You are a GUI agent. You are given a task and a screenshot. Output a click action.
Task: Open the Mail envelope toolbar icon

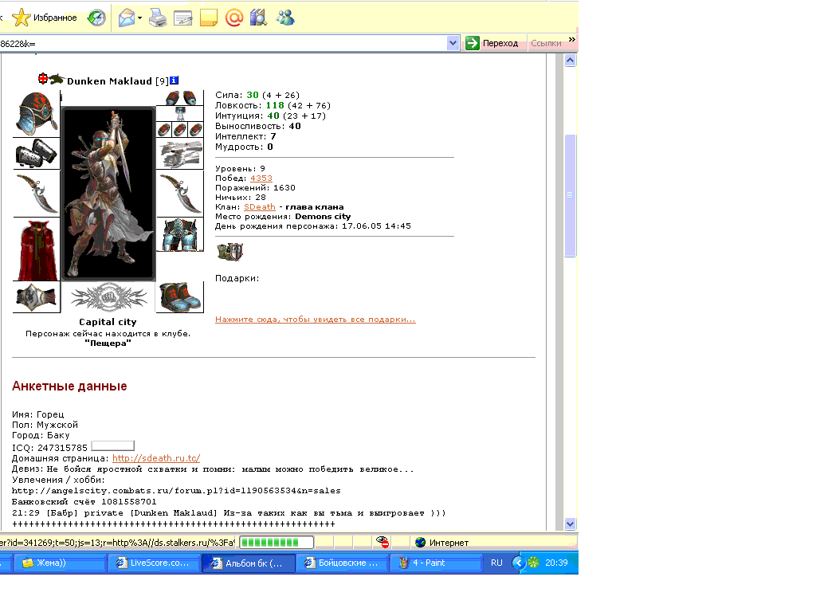pos(127,18)
